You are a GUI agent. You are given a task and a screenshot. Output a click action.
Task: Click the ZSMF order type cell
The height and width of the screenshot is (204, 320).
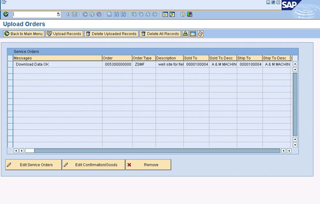[144, 64]
